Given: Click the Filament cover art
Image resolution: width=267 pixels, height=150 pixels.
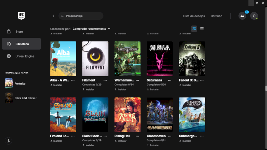Looking at the screenshot, I should click(x=95, y=59).
